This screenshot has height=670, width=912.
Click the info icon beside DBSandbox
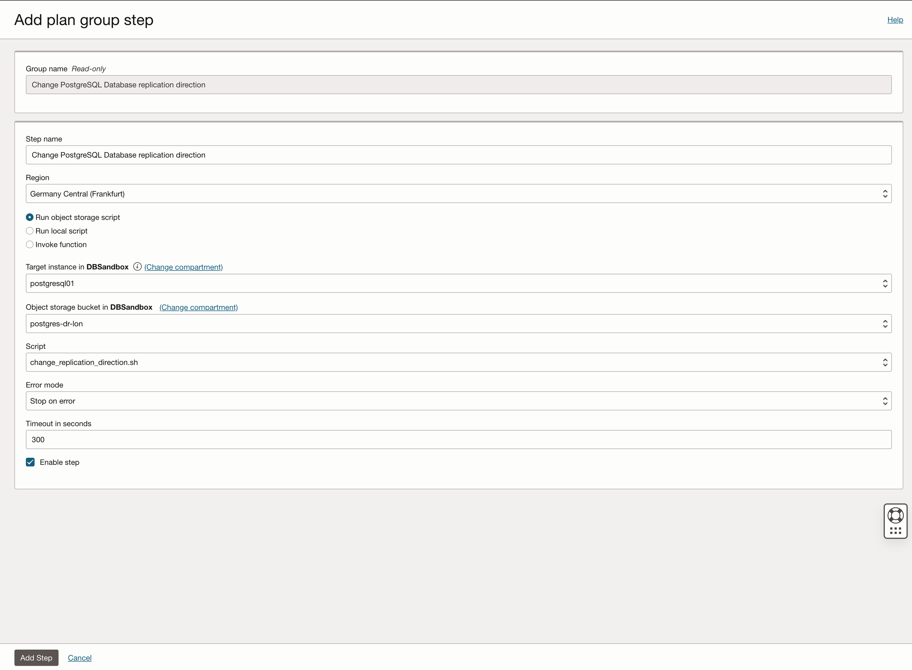pyautogui.click(x=137, y=266)
